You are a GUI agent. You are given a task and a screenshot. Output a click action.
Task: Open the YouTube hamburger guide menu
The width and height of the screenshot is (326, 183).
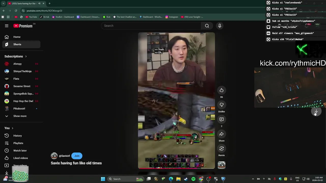[x=7, y=26]
